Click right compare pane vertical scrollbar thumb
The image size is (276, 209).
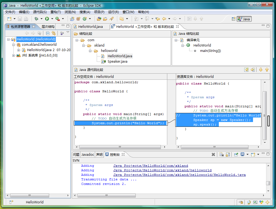tap(265, 116)
